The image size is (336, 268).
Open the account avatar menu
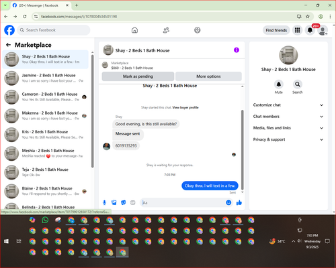click(x=323, y=30)
